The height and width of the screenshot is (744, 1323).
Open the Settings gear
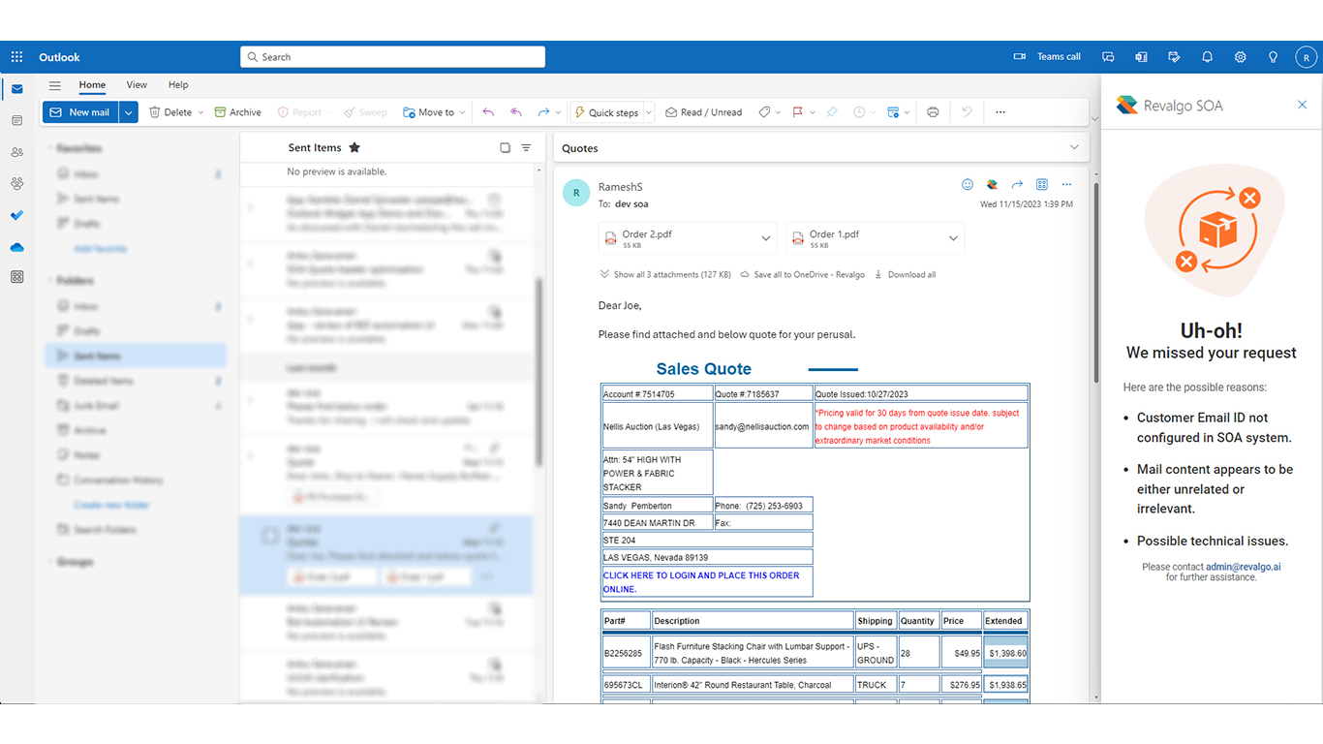click(x=1240, y=57)
